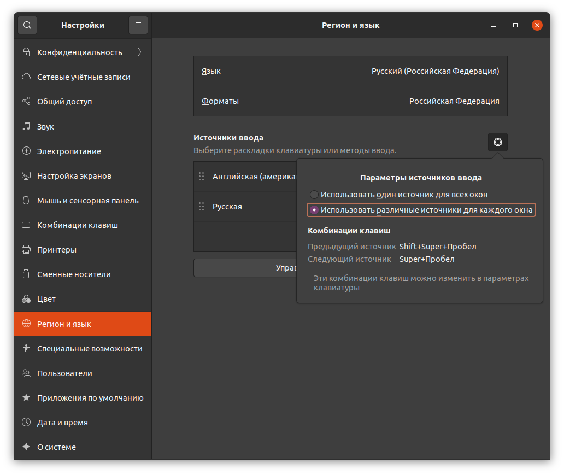Click the gear icon for input source options
This screenshot has height=475, width=564.
[497, 142]
